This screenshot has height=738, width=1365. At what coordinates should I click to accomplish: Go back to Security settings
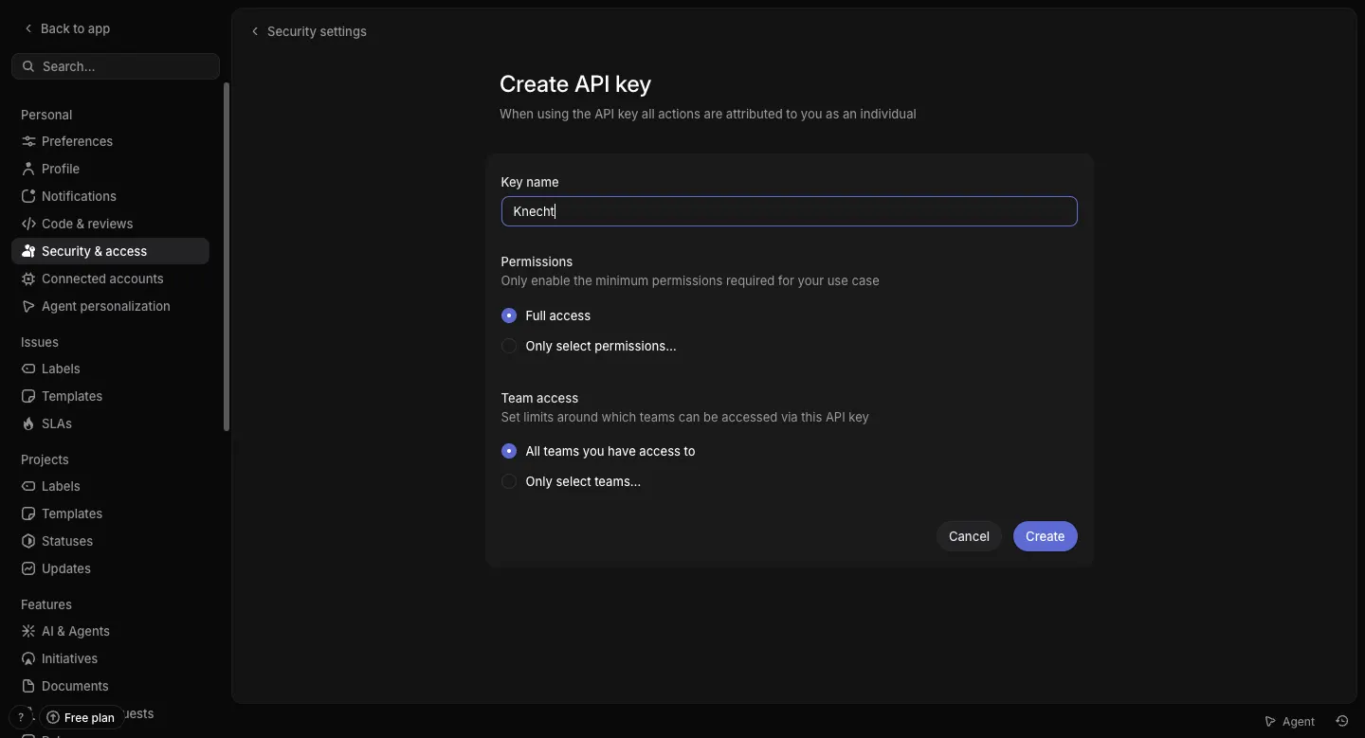tap(308, 31)
